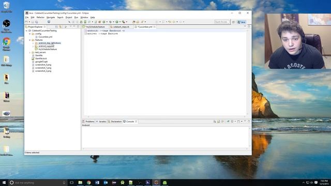Click the lock-shaped toolbar icon
Image resolution: width=331 pixels, height=186 pixels.
tap(81, 22)
